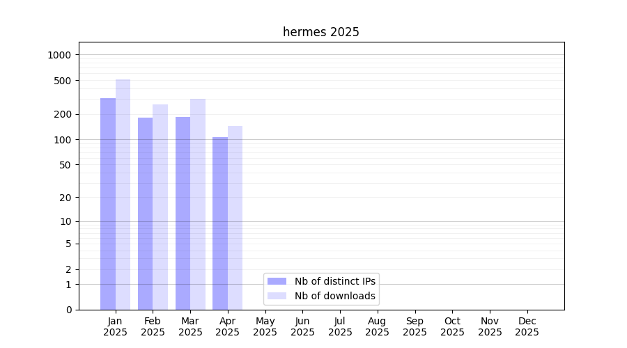The width and height of the screenshot is (627, 348).
Task: Select the April distinct IPs bar
Action: [220, 223]
